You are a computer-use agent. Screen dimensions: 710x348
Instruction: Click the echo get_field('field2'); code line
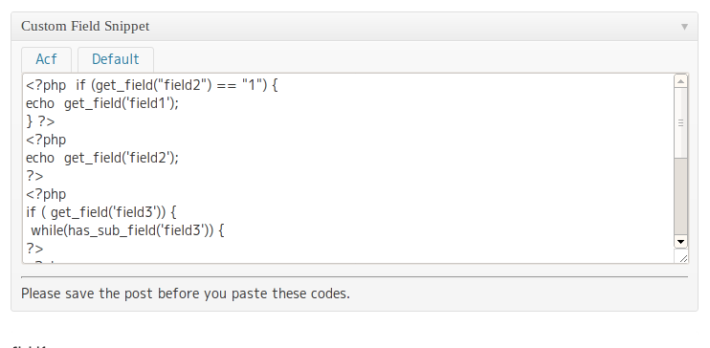click(x=102, y=158)
